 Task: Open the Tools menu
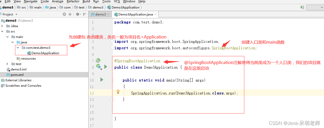pyautogui.click(x=106, y=1)
